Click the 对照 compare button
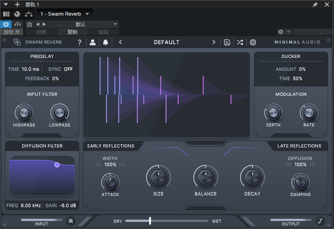The height and width of the screenshot is (229, 334). pyautogui.click(x=41, y=32)
